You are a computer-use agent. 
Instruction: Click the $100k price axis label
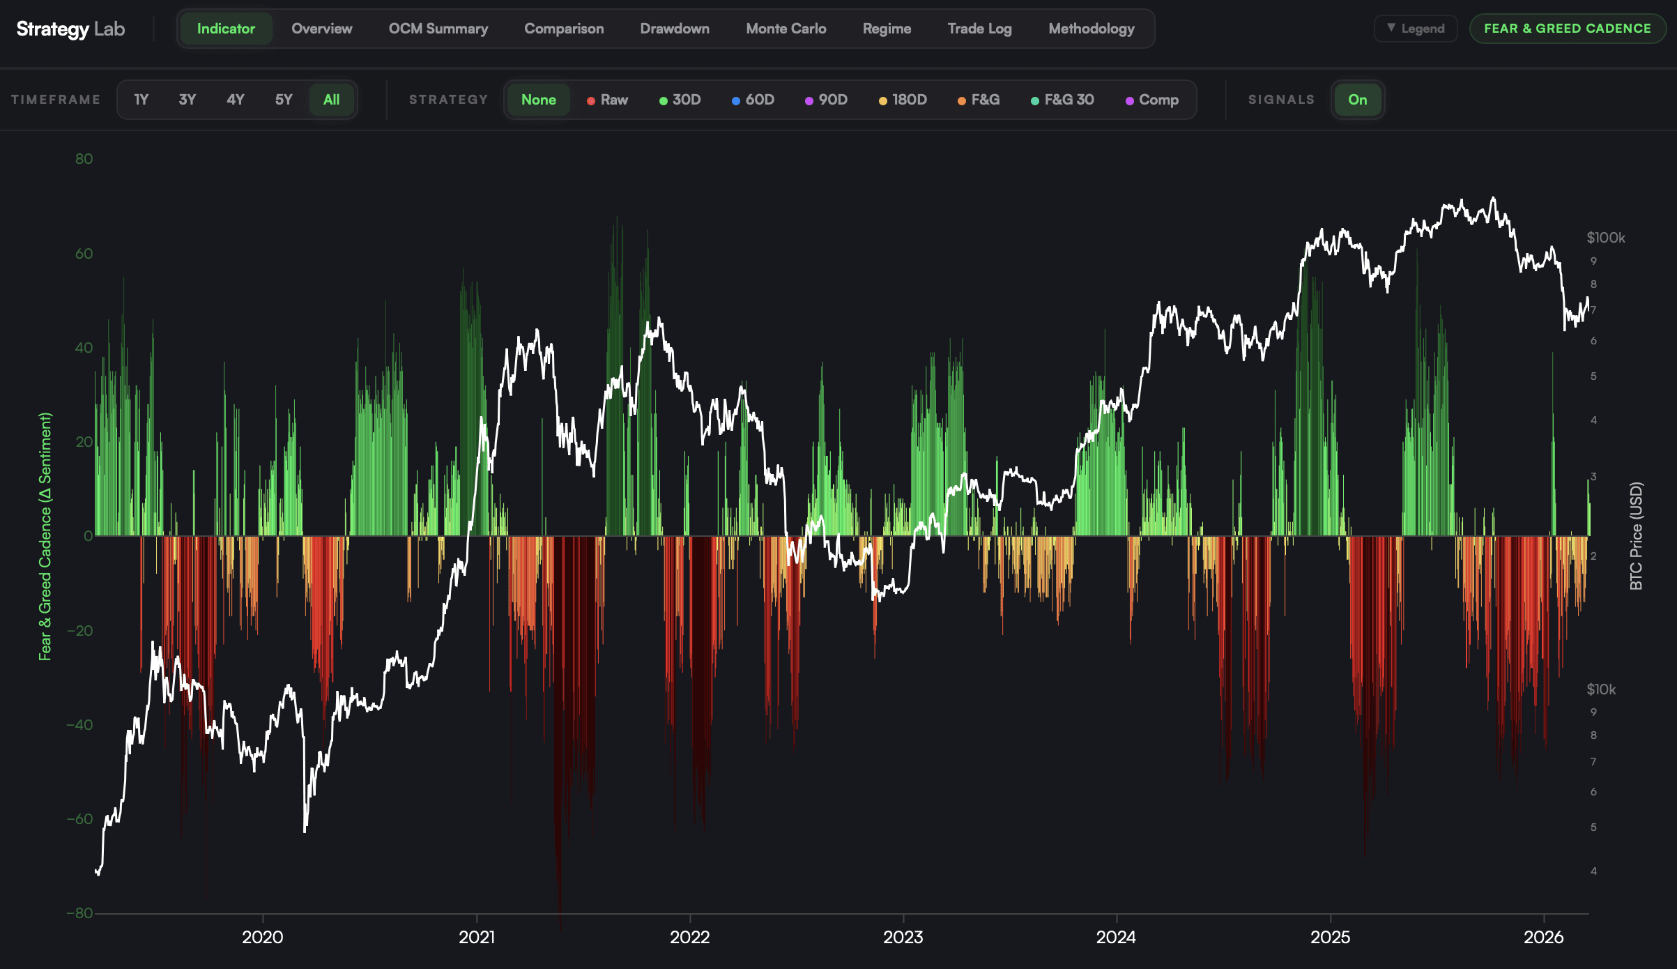tap(1606, 238)
